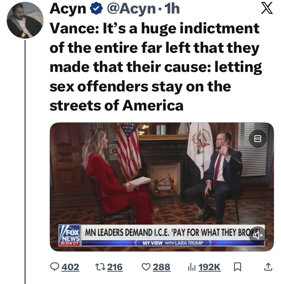Click the 1h post timestamp
Screen dimensions: 281x284
[172, 9]
